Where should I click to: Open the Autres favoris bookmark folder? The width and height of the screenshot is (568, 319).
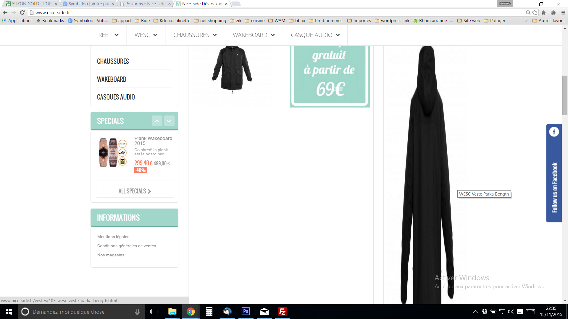click(549, 21)
